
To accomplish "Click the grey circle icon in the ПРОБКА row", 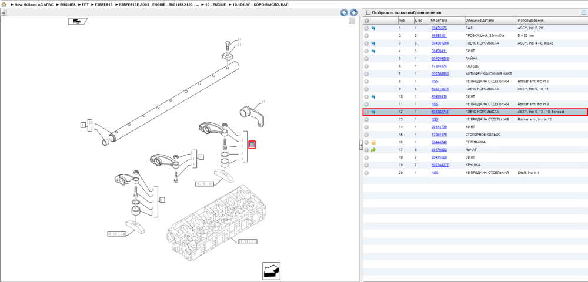I will (x=366, y=36).
